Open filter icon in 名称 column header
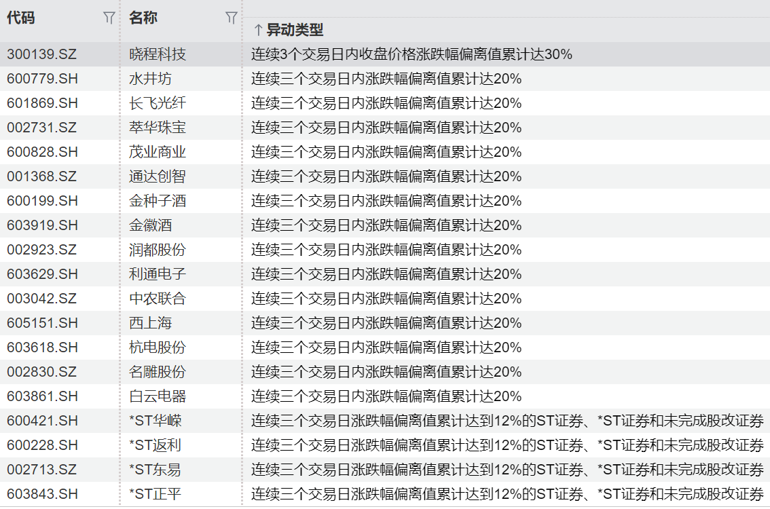 232,18
